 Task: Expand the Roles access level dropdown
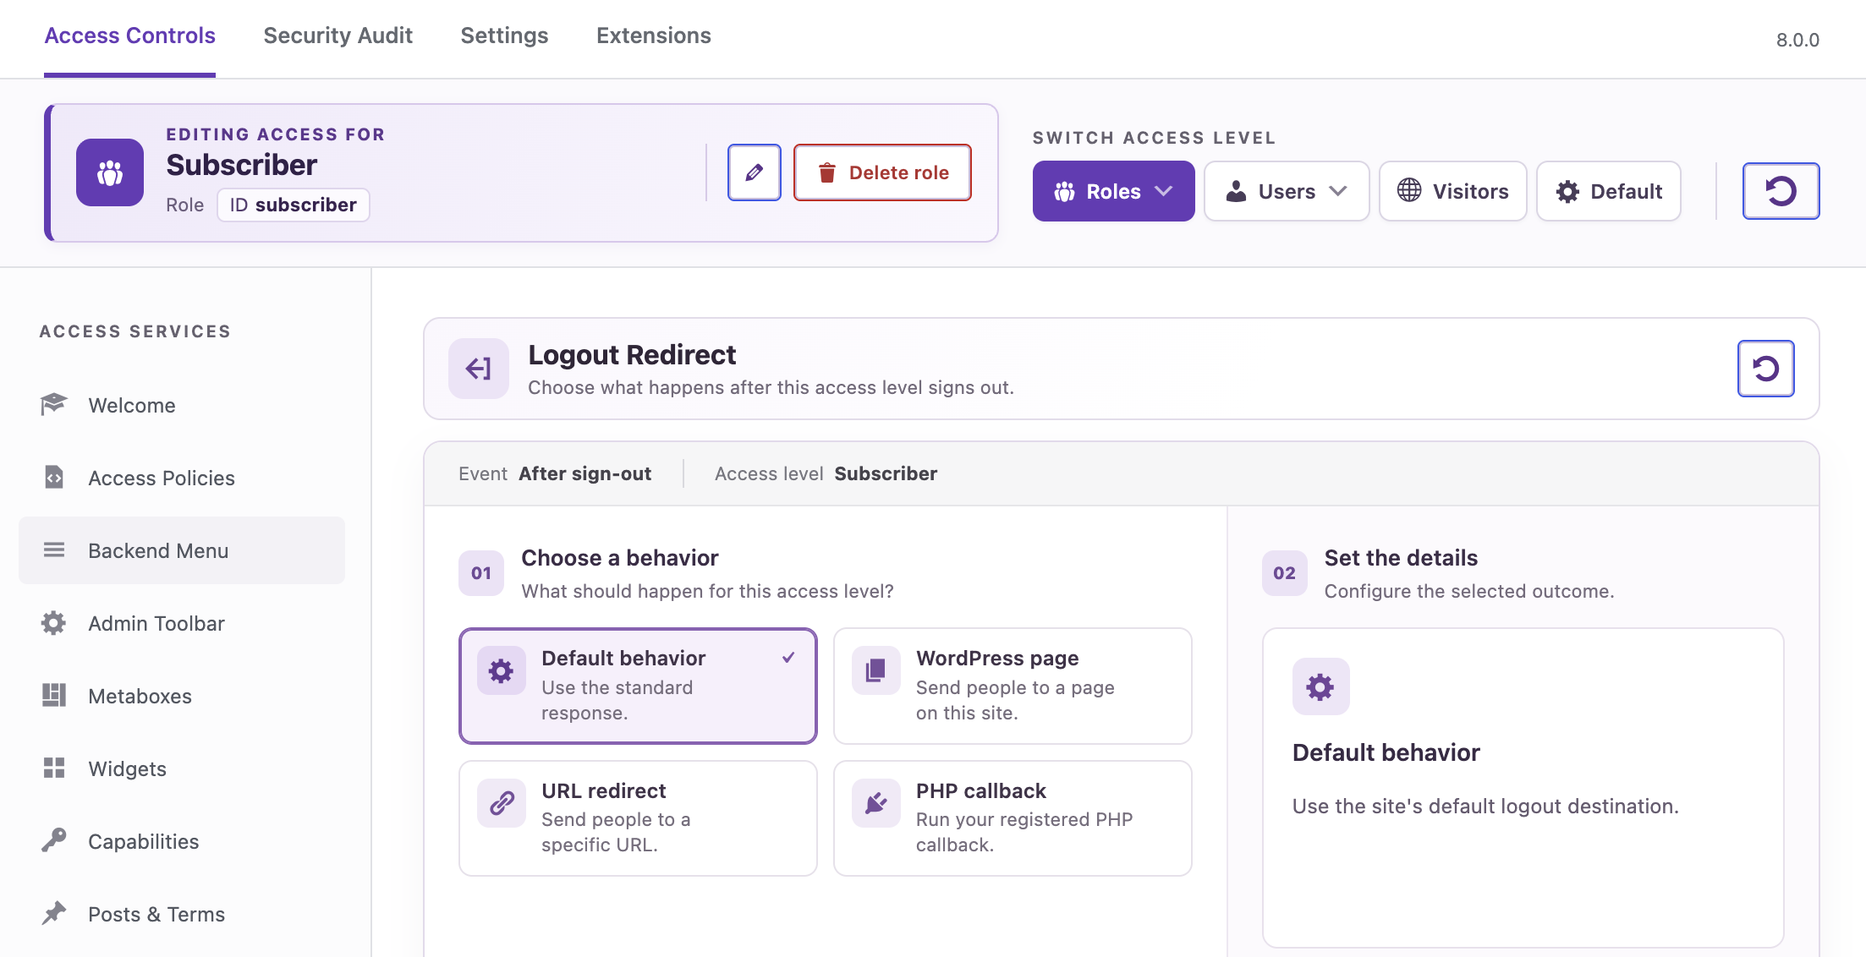(x=1113, y=191)
